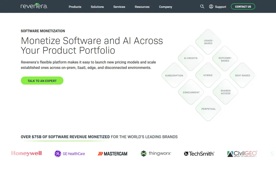The width and height of the screenshot is (276, 172).
Task: Select the Perpetual diamond tile
Action: tap(209, 109)
